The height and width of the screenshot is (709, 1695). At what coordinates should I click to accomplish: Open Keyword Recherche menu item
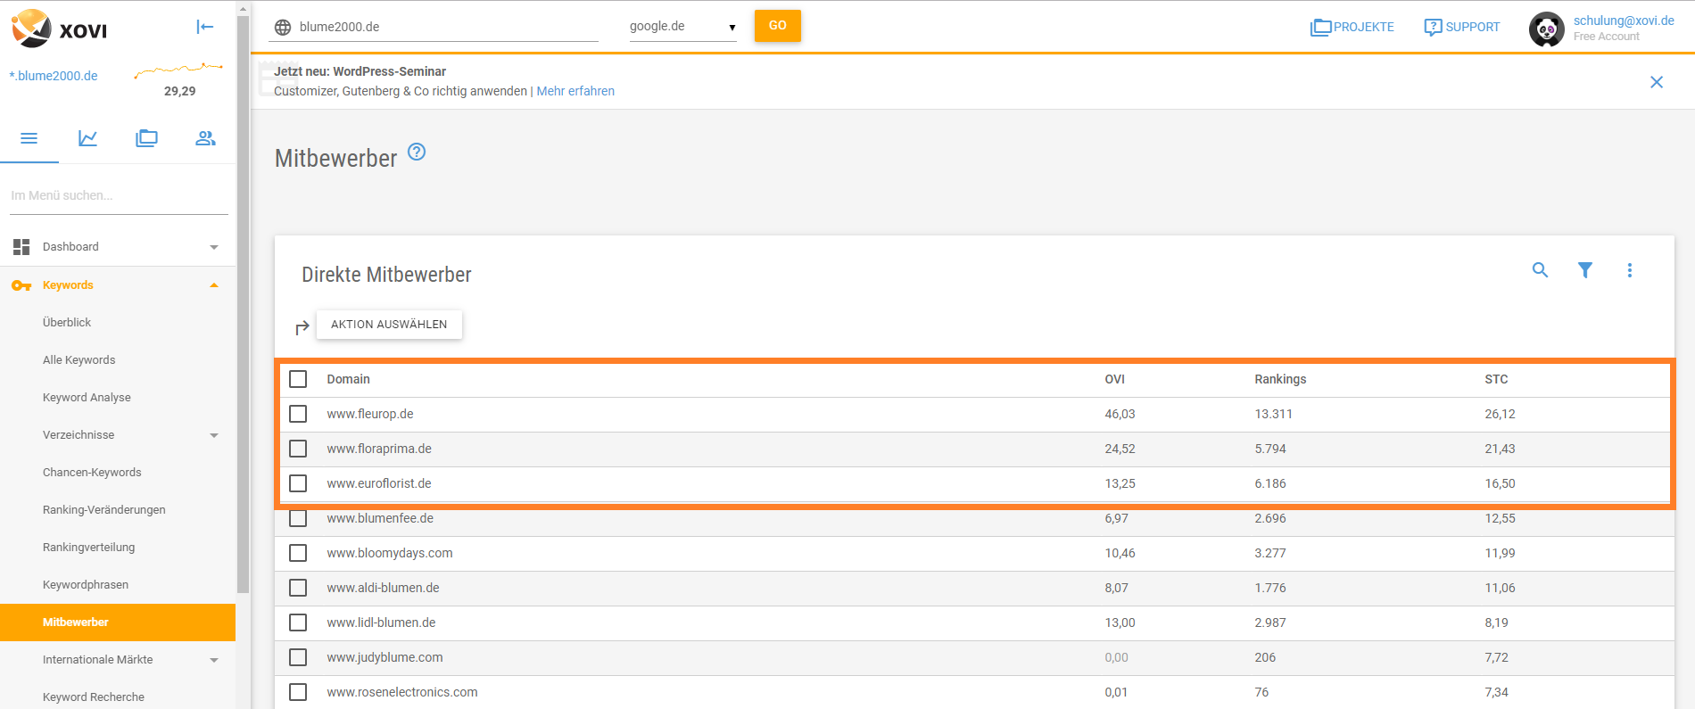[x=94, y=697]
